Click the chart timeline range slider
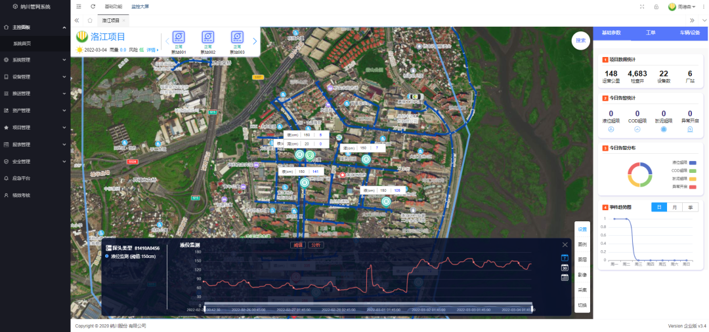709x332 pixels. coord(369,304)
